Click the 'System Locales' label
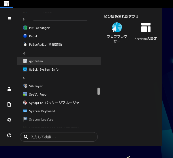This screenshot has height=158, width=173. 41,120
